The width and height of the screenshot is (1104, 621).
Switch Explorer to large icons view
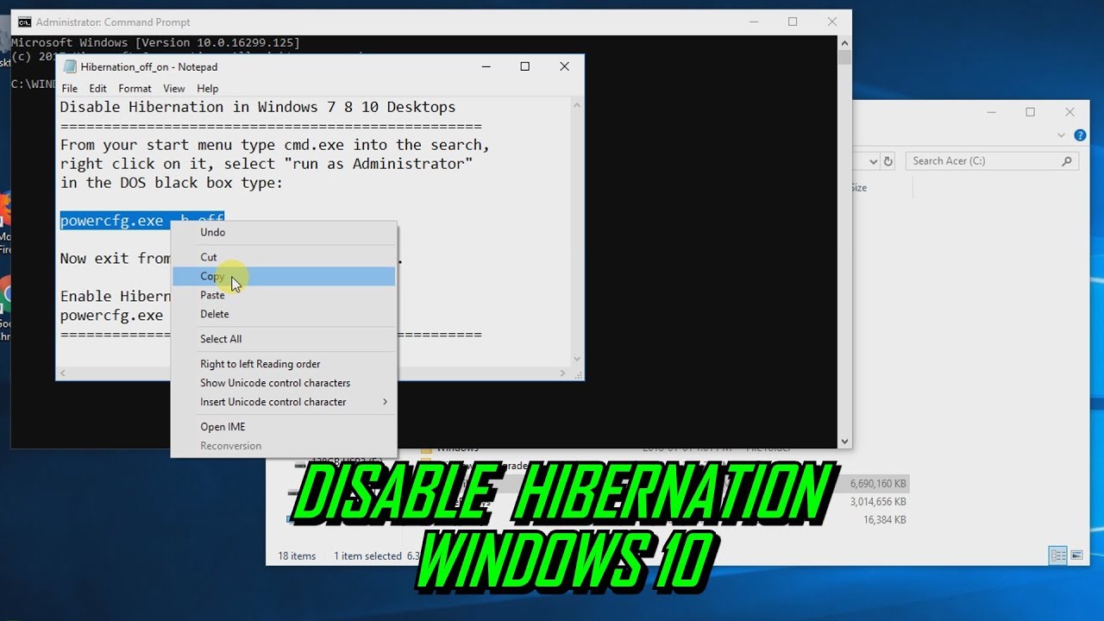[1076, 556]
